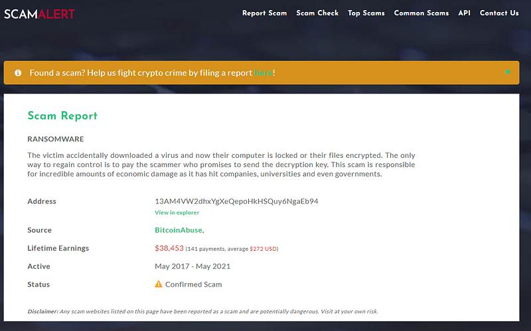Image resolution: width=531 pixels, height=331 pixels.
Task: Dismiss the orange banner with the X
Action: [507, 72]
